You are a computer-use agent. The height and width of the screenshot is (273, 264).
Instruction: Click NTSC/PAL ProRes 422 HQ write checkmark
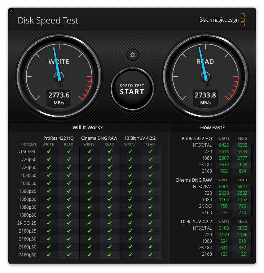tap(49, 151)
